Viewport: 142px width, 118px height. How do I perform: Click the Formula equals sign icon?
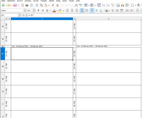pyautogui.click(x=32, y=15)
